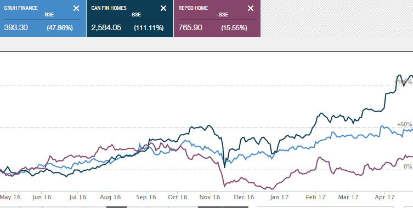Click the Jan 17 axis label

tap(279, 197)
